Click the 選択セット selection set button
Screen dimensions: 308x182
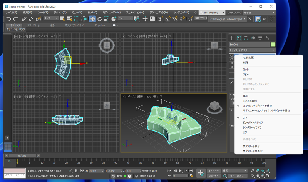(201, 18)
